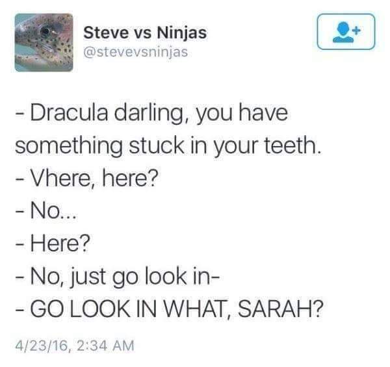Click the '2:34 AM' time text

pyautogui.click(x=105, y=346)
